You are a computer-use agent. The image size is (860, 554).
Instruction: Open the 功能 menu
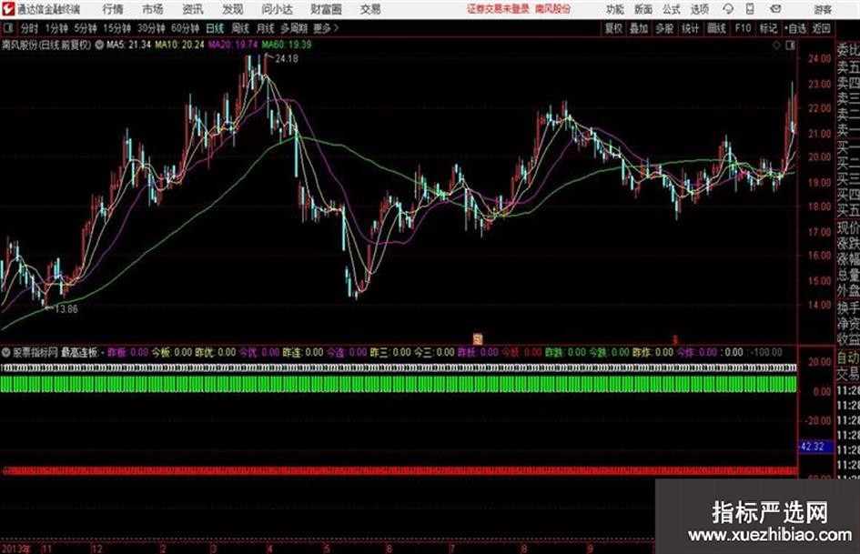coord(615,9)
